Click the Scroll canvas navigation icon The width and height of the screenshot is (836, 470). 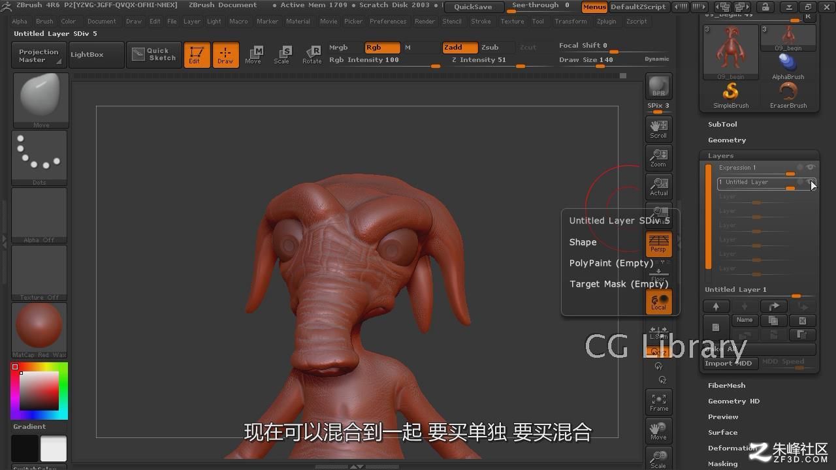coord(658,129)
